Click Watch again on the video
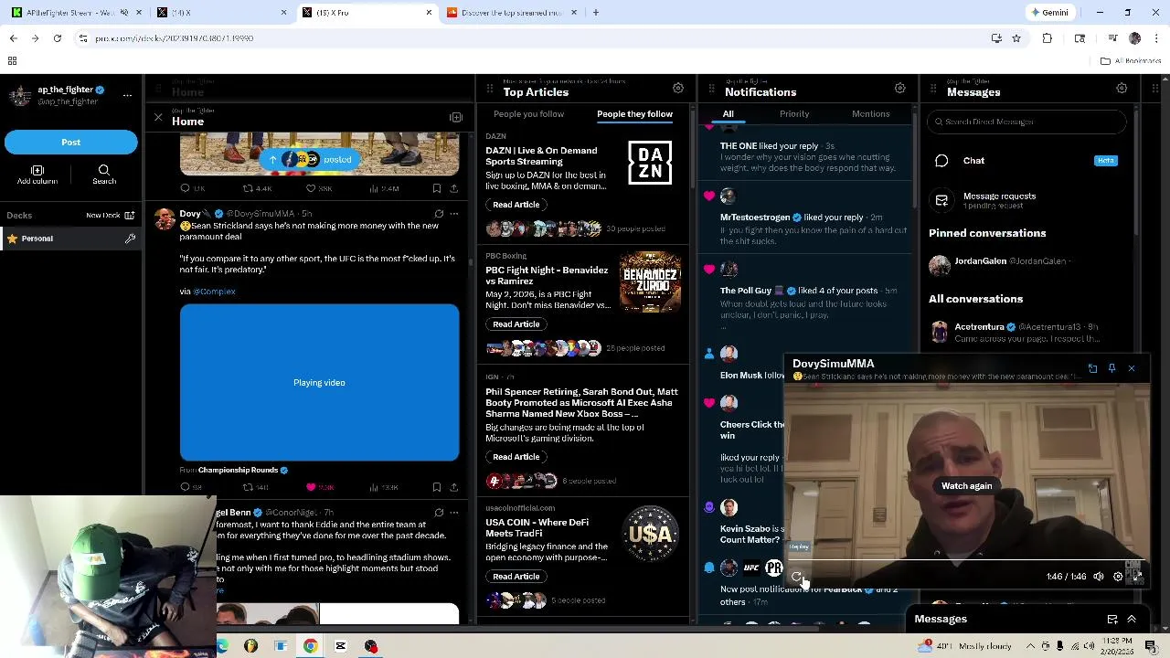Viewport: 1170px width, 658px height. tap(966, 486)
